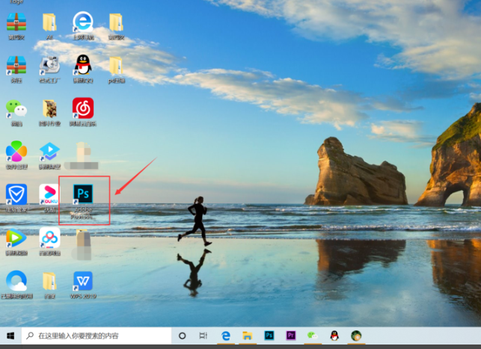Screen dimensions: 481x349
Task: Launch Premiere Pro from the taskbar
Action: 291,336
